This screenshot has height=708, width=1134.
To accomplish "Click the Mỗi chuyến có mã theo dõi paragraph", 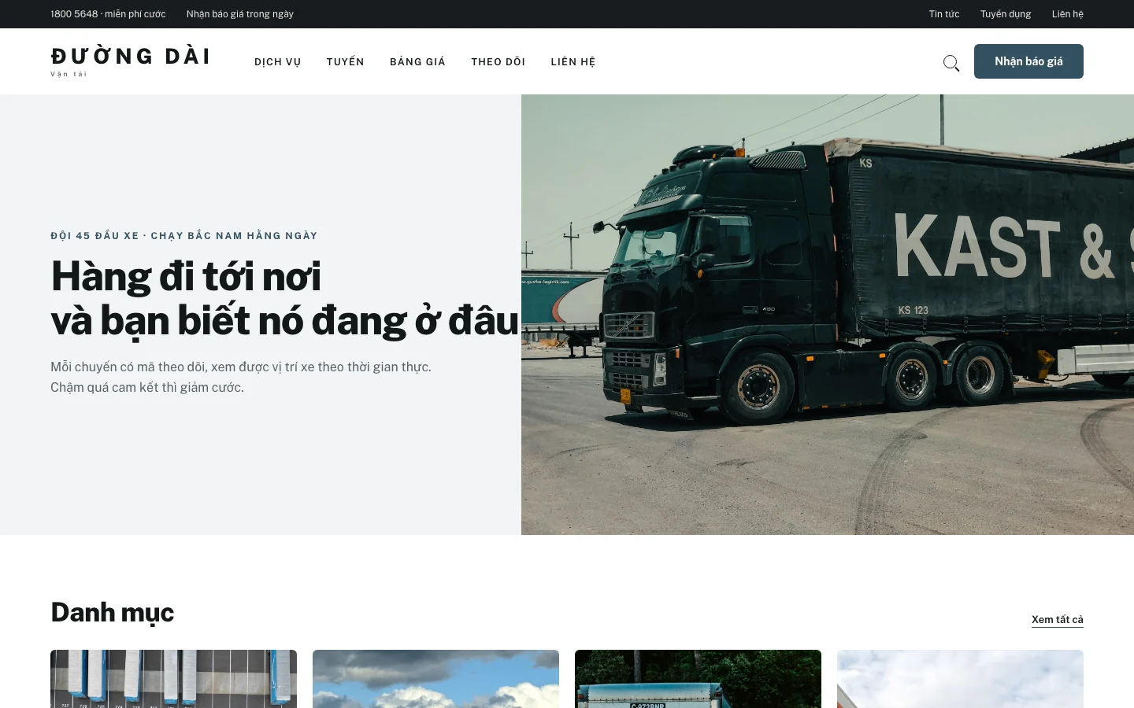I will coord(241,377).
